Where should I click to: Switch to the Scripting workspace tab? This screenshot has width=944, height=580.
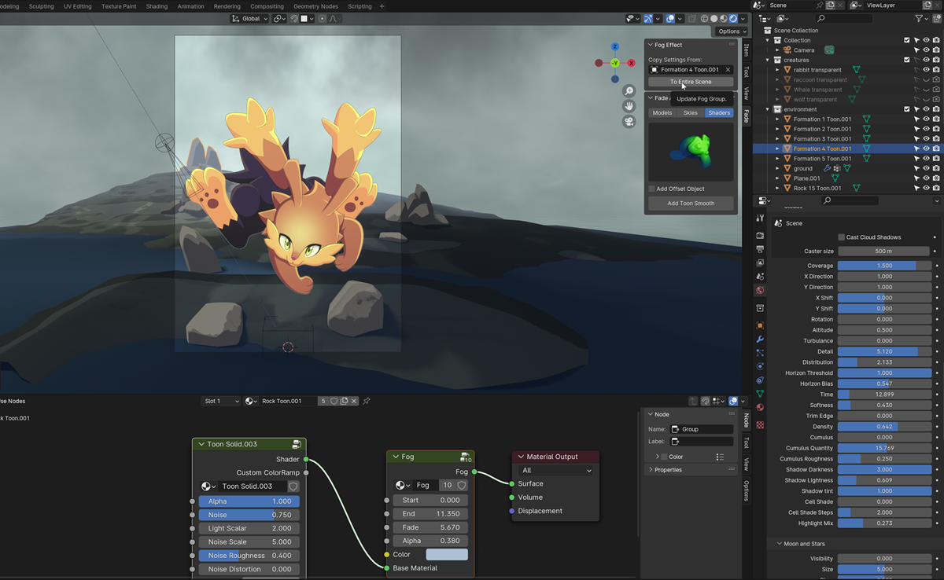click(x=360, y=6)
